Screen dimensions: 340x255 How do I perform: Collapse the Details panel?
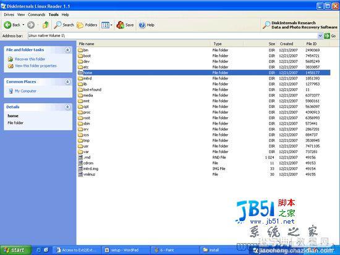click(67, 107)
